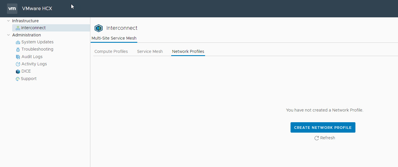Open Troubleshooting from the sidebar
Image resolution: width=398 pixels, height=167 pixels.
click(x=37, y=49)
